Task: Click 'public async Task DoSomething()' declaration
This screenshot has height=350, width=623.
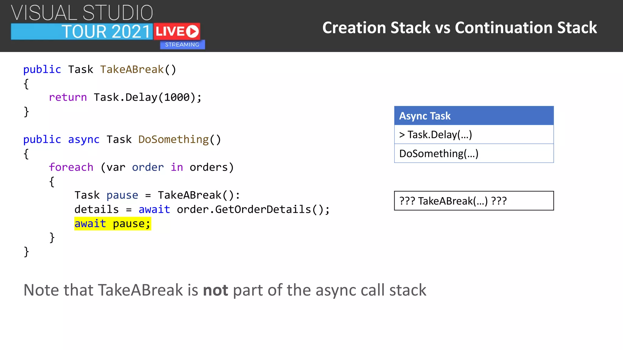Action: click(122, 139)
